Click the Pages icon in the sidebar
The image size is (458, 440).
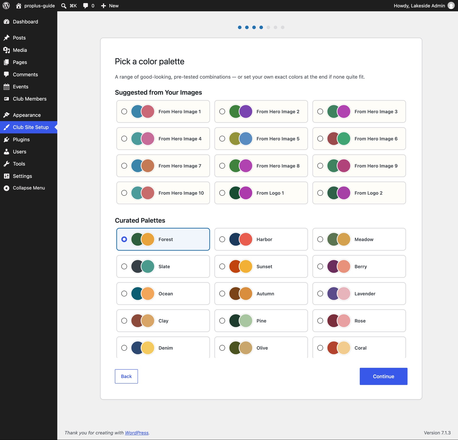[x=7, y=62]
